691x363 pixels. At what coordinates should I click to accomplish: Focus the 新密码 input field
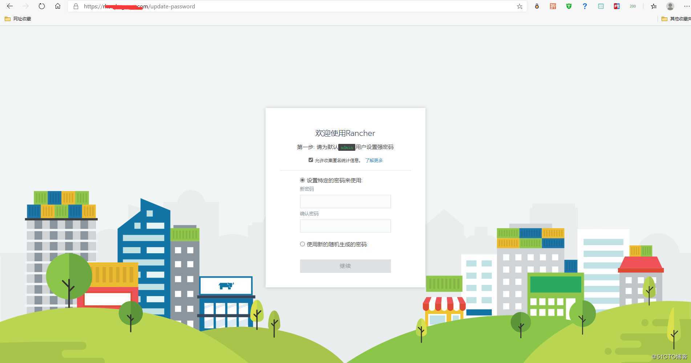coord(345,201)
